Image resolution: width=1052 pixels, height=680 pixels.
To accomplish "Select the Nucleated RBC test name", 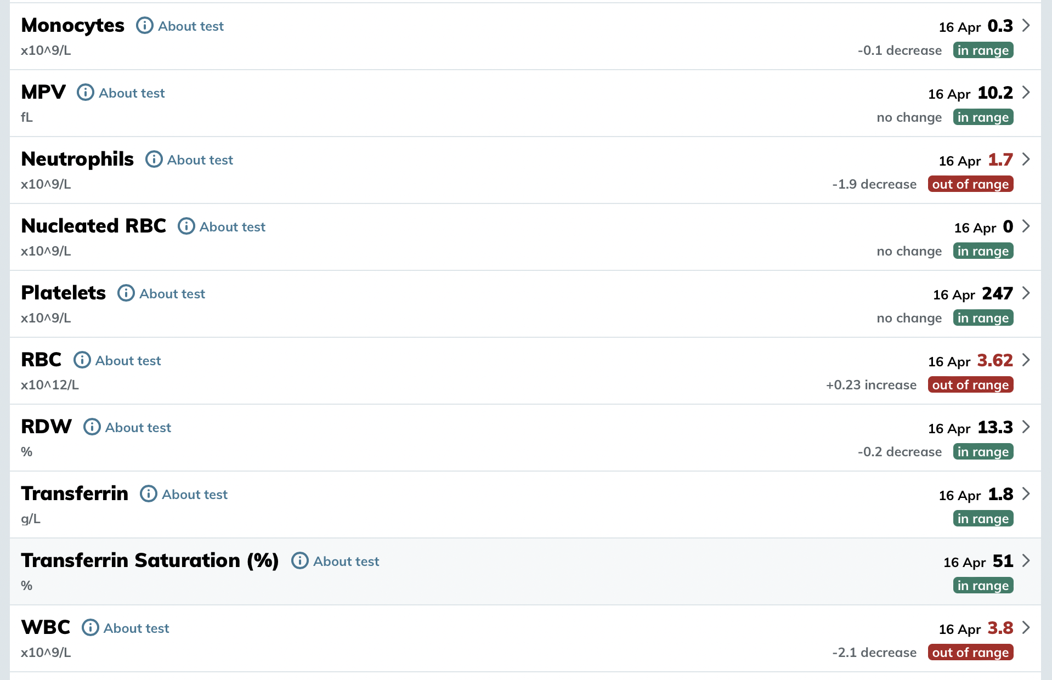I will tap(93, 226).
